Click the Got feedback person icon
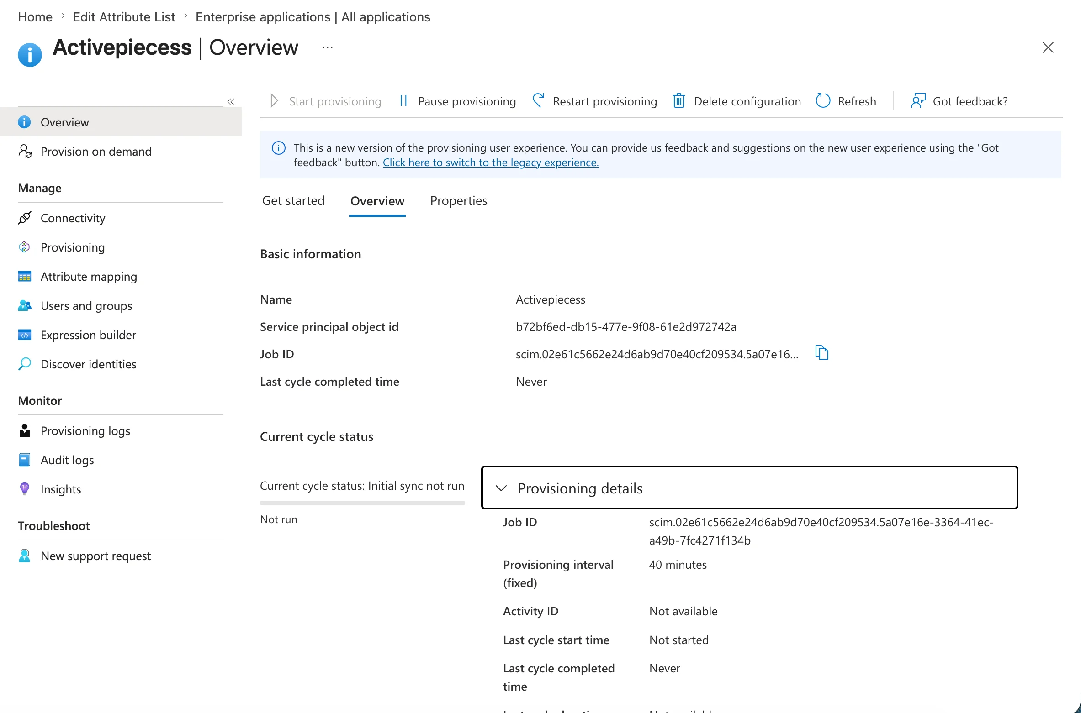 point(918,100)
